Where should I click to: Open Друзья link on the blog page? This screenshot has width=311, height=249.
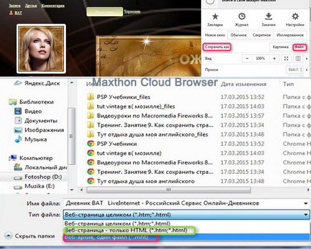click(x=31, y=6)
